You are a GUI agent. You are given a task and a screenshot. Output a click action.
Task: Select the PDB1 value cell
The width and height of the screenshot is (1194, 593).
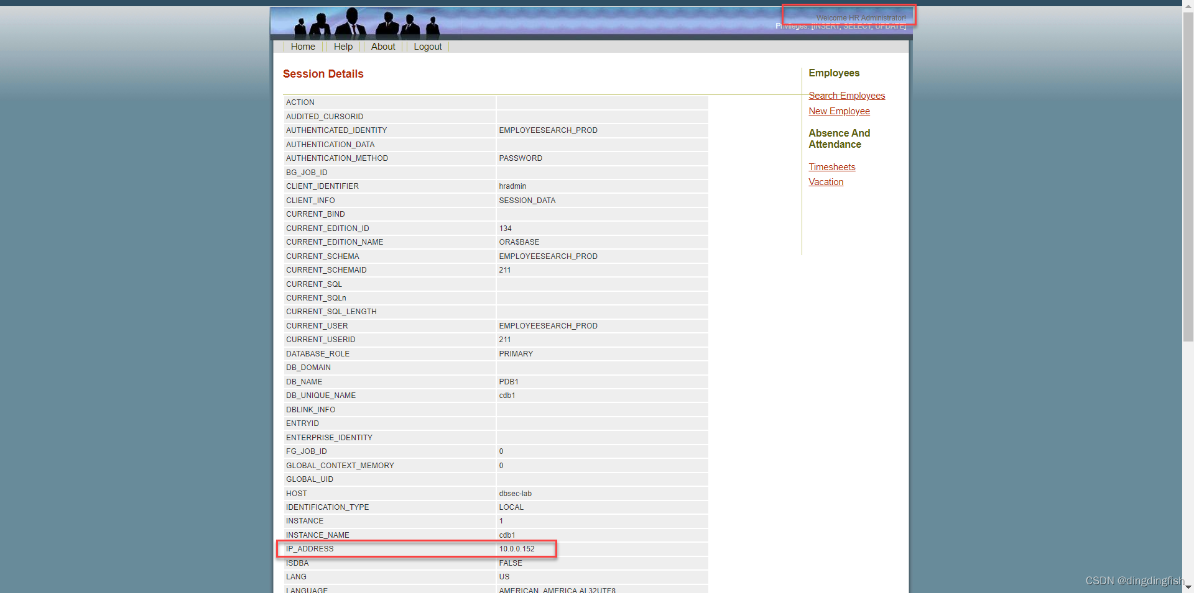pyautogui.click(x=602, y=382)
